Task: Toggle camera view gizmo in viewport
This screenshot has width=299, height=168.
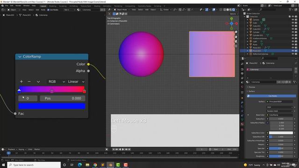Action: pos(236,42)
